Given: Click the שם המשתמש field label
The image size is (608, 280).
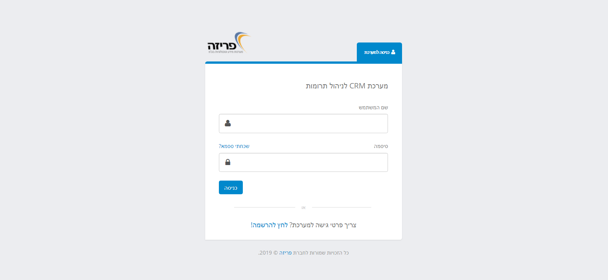Looking at the screenshot, I should click(373, 107).
